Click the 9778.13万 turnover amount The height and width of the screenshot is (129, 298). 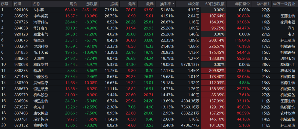click(x=190, y=64)
